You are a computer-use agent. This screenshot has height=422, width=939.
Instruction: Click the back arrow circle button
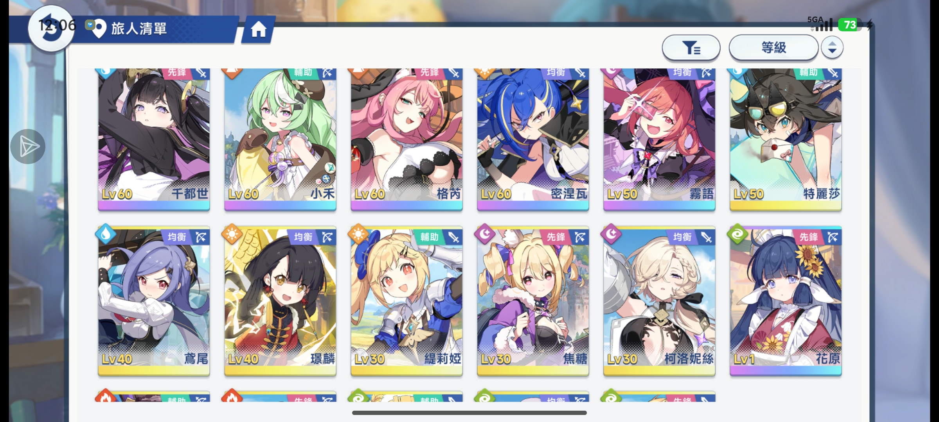51,29
